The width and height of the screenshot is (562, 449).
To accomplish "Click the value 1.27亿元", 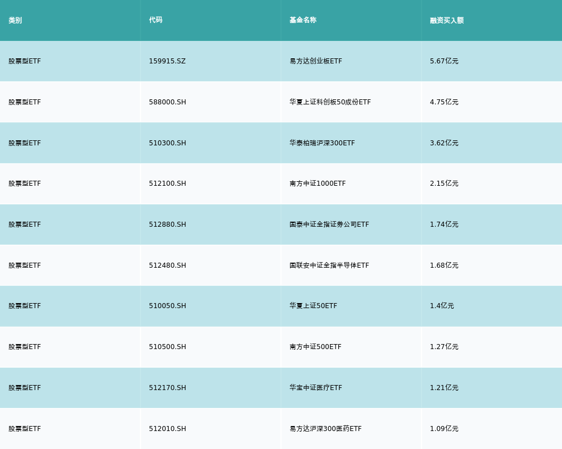I will tap(444, 347).
